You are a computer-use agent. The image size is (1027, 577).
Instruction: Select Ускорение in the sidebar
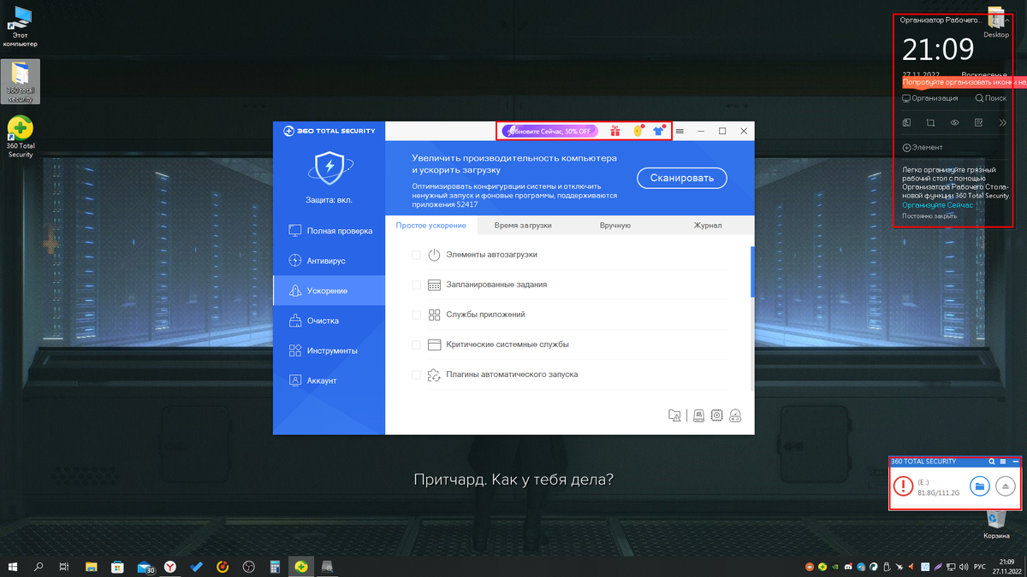tap(329, 291)
